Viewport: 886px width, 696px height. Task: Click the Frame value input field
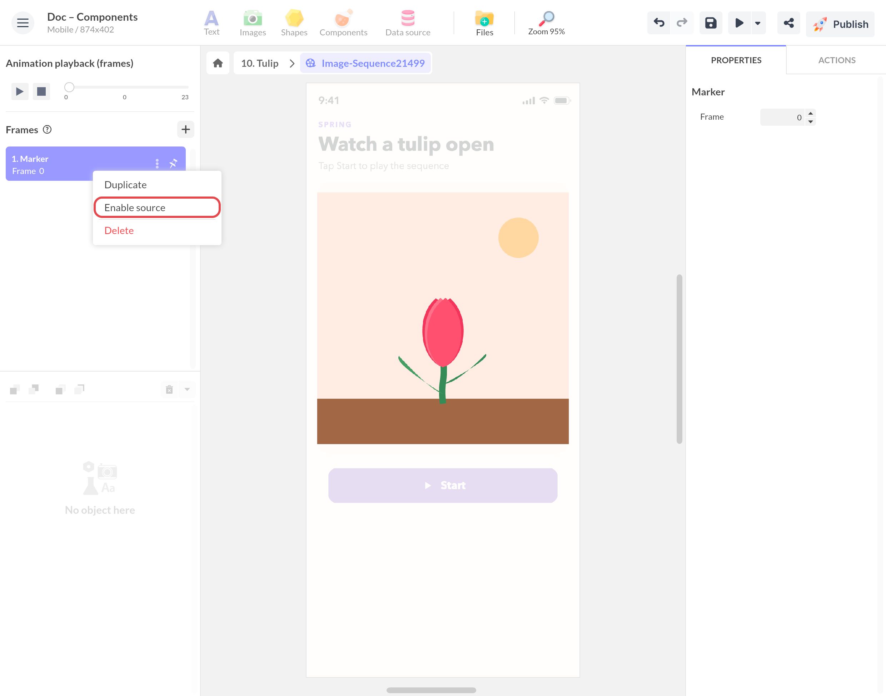pyautogui.click(x=782, y=117)
